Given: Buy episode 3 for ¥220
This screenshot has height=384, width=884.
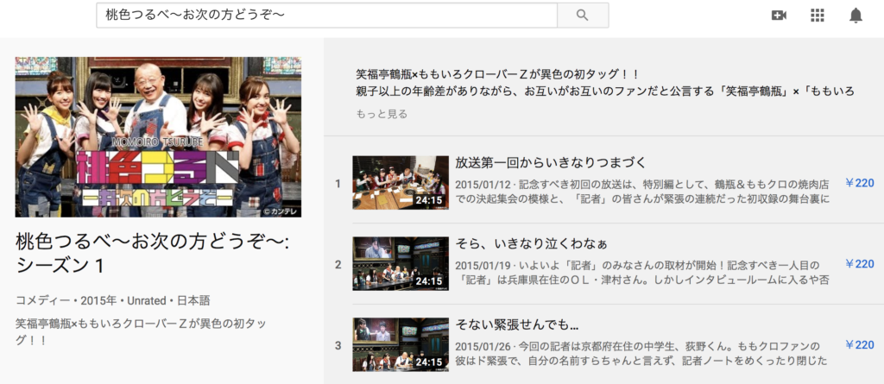Looking at the screenshot, I should coord(860,345).
